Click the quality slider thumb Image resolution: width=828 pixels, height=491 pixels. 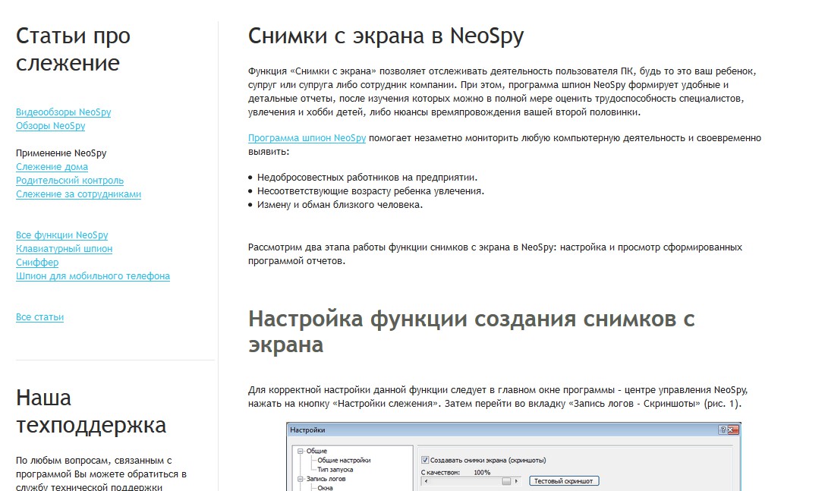(506, 481)
